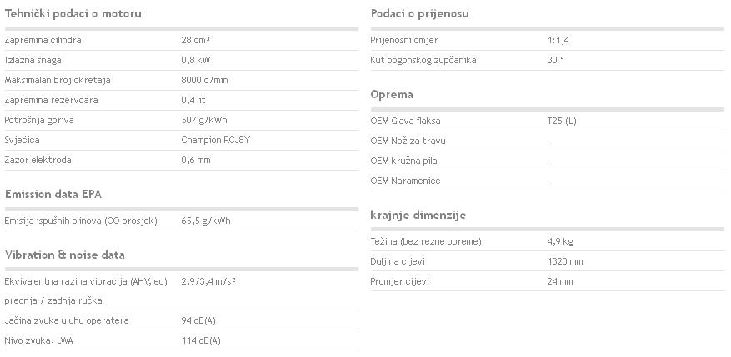The height and width of the screenshot is (357, 731).
Task: Click the 'Nivo zvuka, LWA' label
Action: pyautogui.click(x=38, y=340)
